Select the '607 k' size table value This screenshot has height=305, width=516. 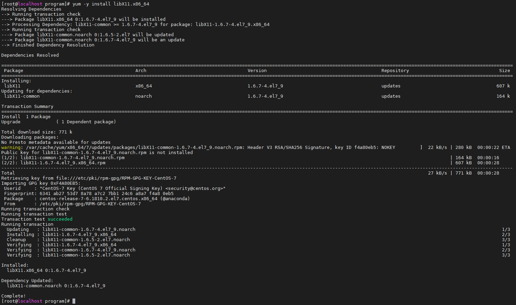(x=503, y=86)
